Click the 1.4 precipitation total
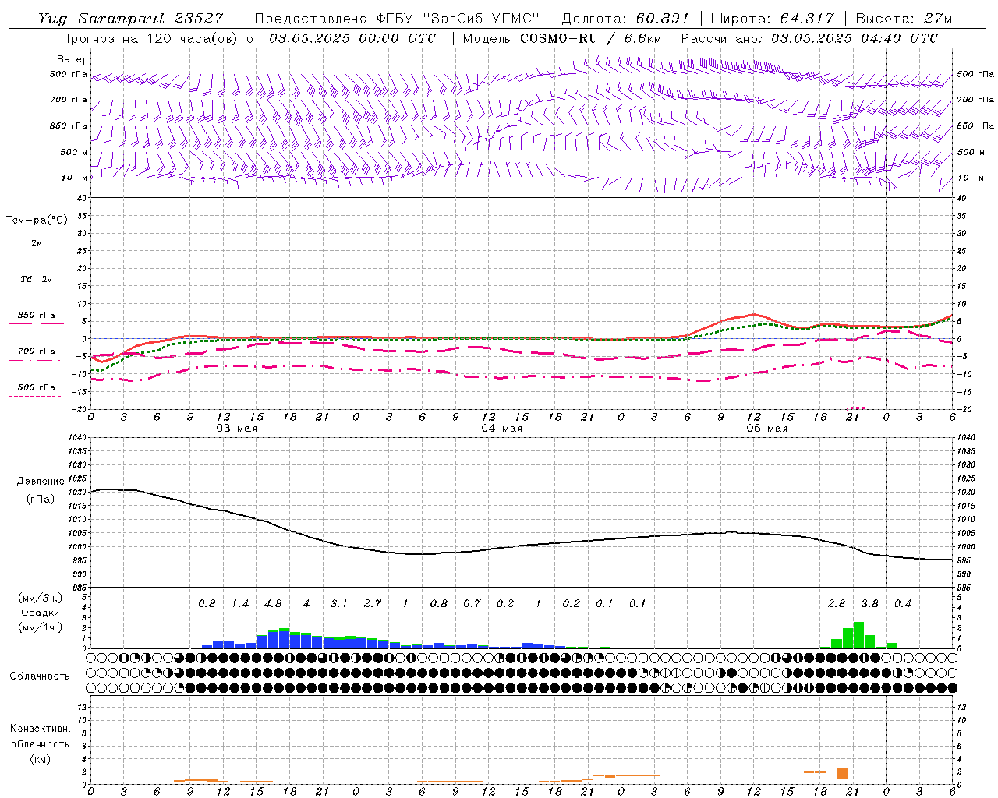998x798 pixels. coord(240,604)
